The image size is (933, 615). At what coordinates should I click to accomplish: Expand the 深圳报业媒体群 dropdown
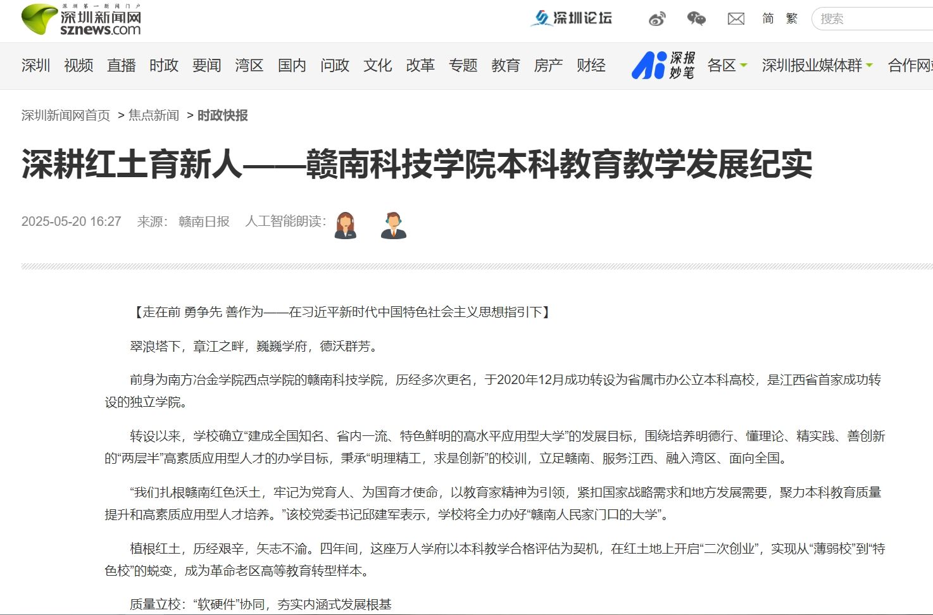[x=817, y=65]
